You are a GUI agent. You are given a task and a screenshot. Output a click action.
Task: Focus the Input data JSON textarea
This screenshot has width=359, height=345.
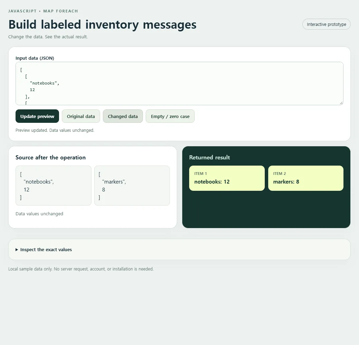tap(179, 83)
